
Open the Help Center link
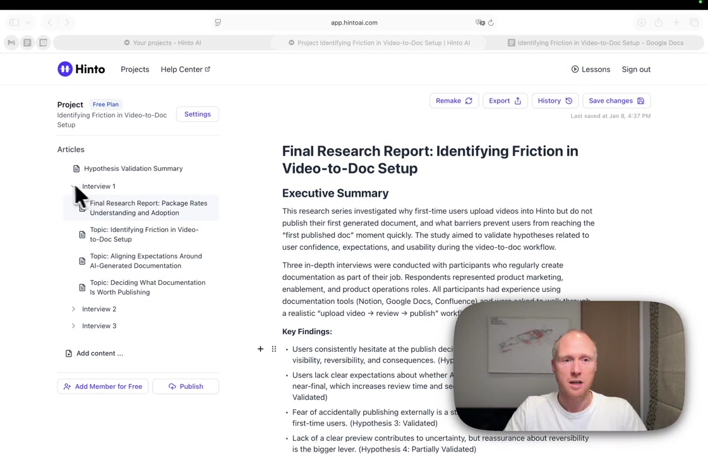(185, 69)
